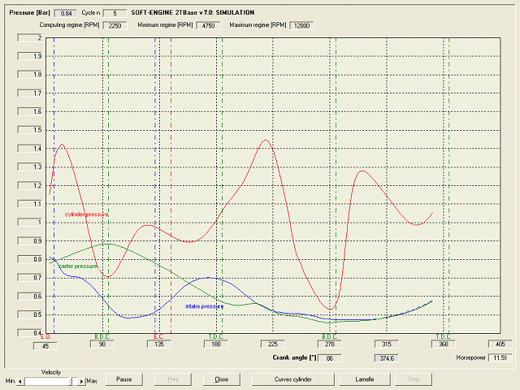Click the x-axis value box 270
Screen dimensions: 520x390
click(330, 344)
